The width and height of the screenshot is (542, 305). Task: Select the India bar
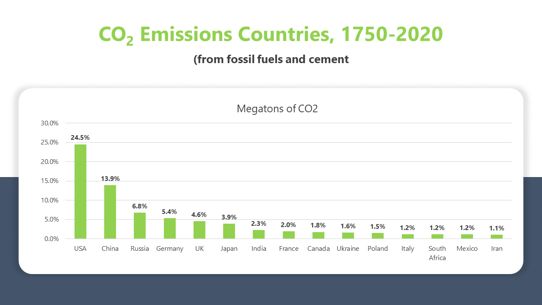click(x=259, y=234)
